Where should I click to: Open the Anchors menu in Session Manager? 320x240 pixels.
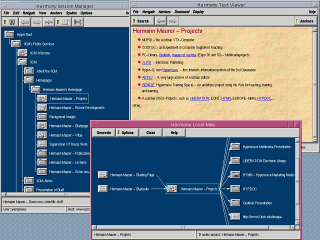[56, 13]
